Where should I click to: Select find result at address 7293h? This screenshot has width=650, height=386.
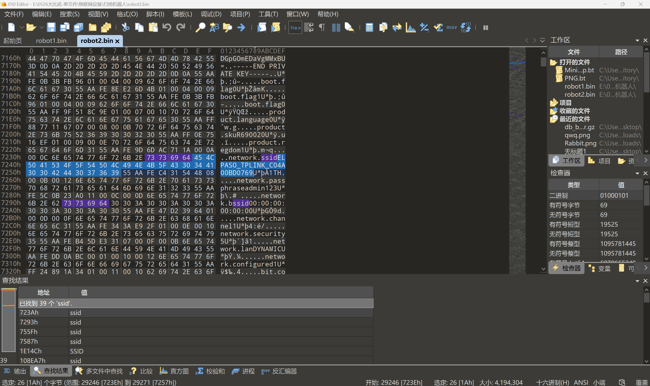pyautogui.click(x=196, y=322)
